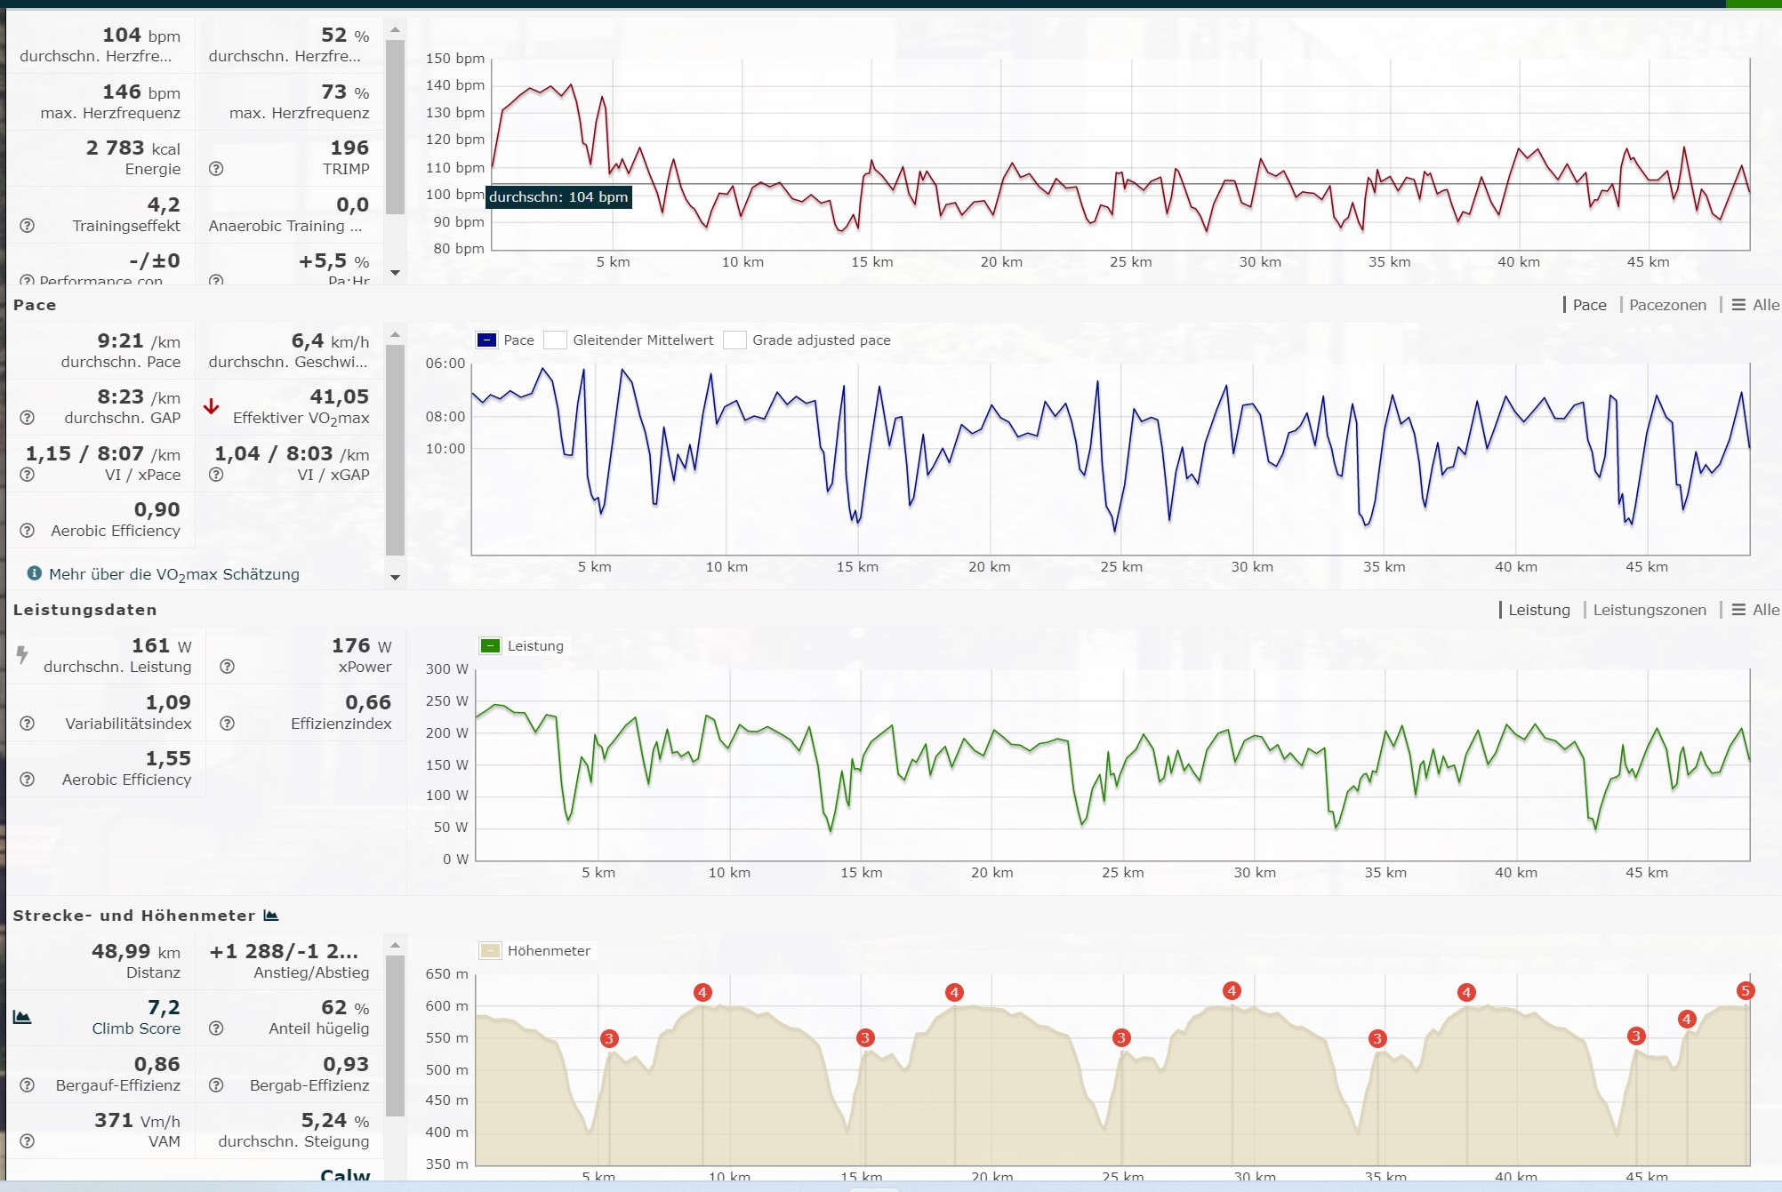Click help icon beside Trainingseffekt

(x=28, y=226)
